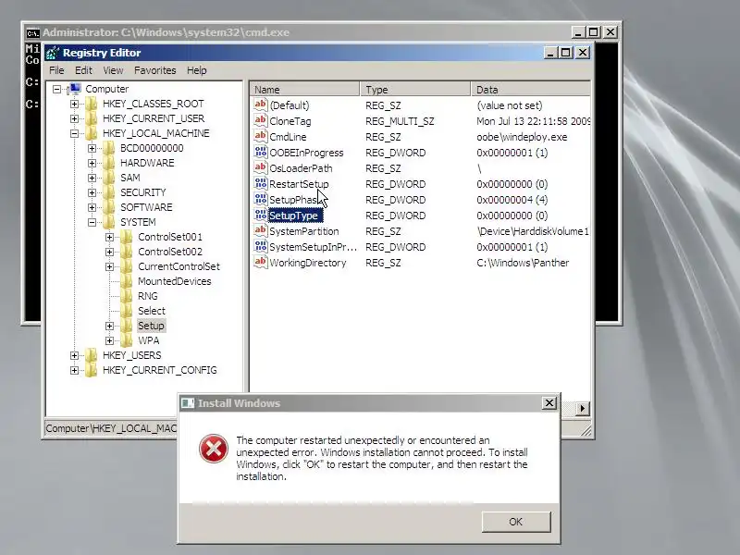Click the Registry Editor title bar icon
The width and height of the screenshot is (740, 555).
click(x=53, y=53)
